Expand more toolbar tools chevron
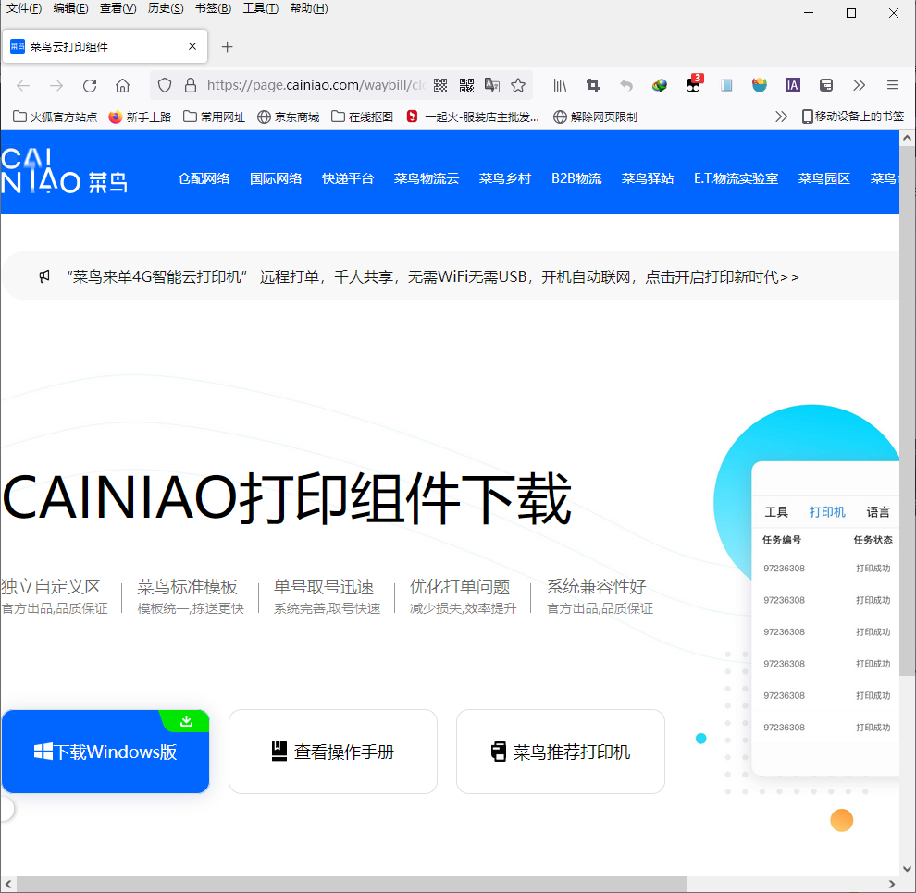 tap(859, 86)
